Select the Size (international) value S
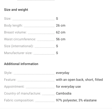The image size is (112, 112). (57, 46)
